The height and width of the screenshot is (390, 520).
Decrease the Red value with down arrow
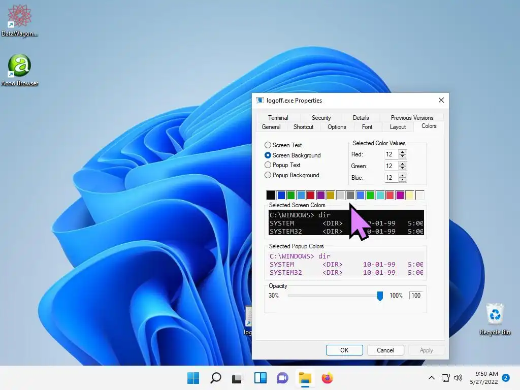[x=403, y=156]
